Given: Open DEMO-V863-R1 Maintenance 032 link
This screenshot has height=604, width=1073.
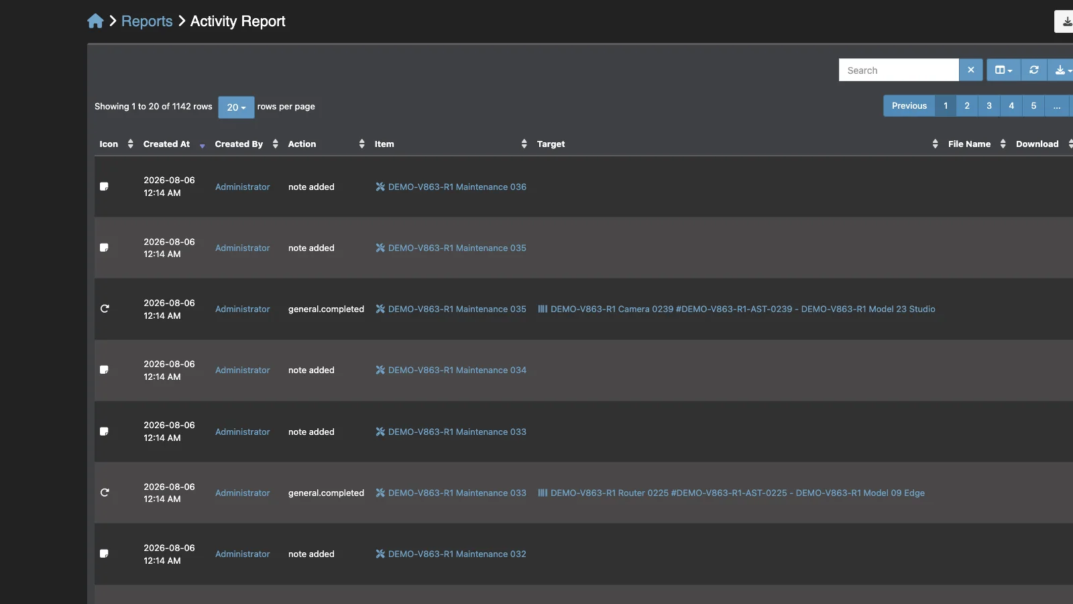Looking at the screenshot, I should coord(457,554).
